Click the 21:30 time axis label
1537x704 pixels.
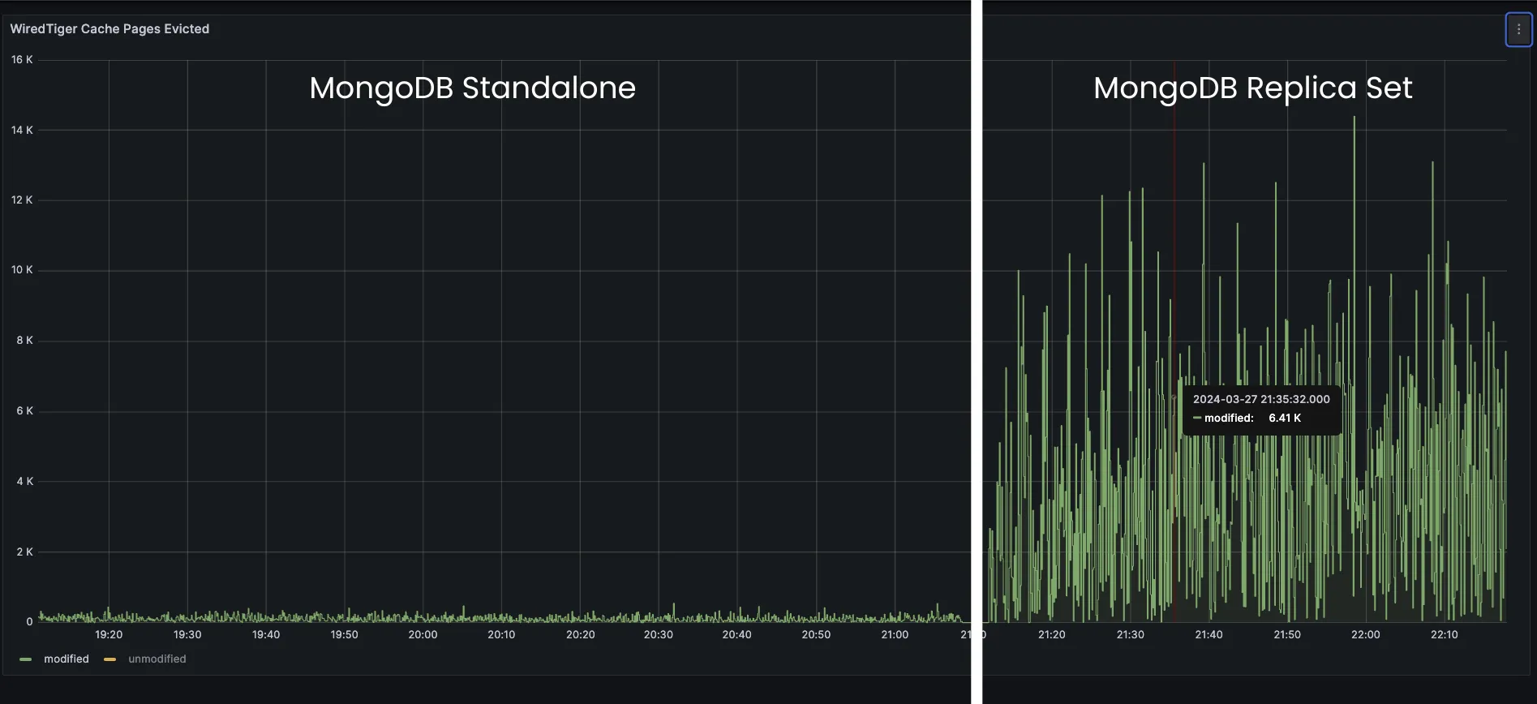click(1131, 634)
